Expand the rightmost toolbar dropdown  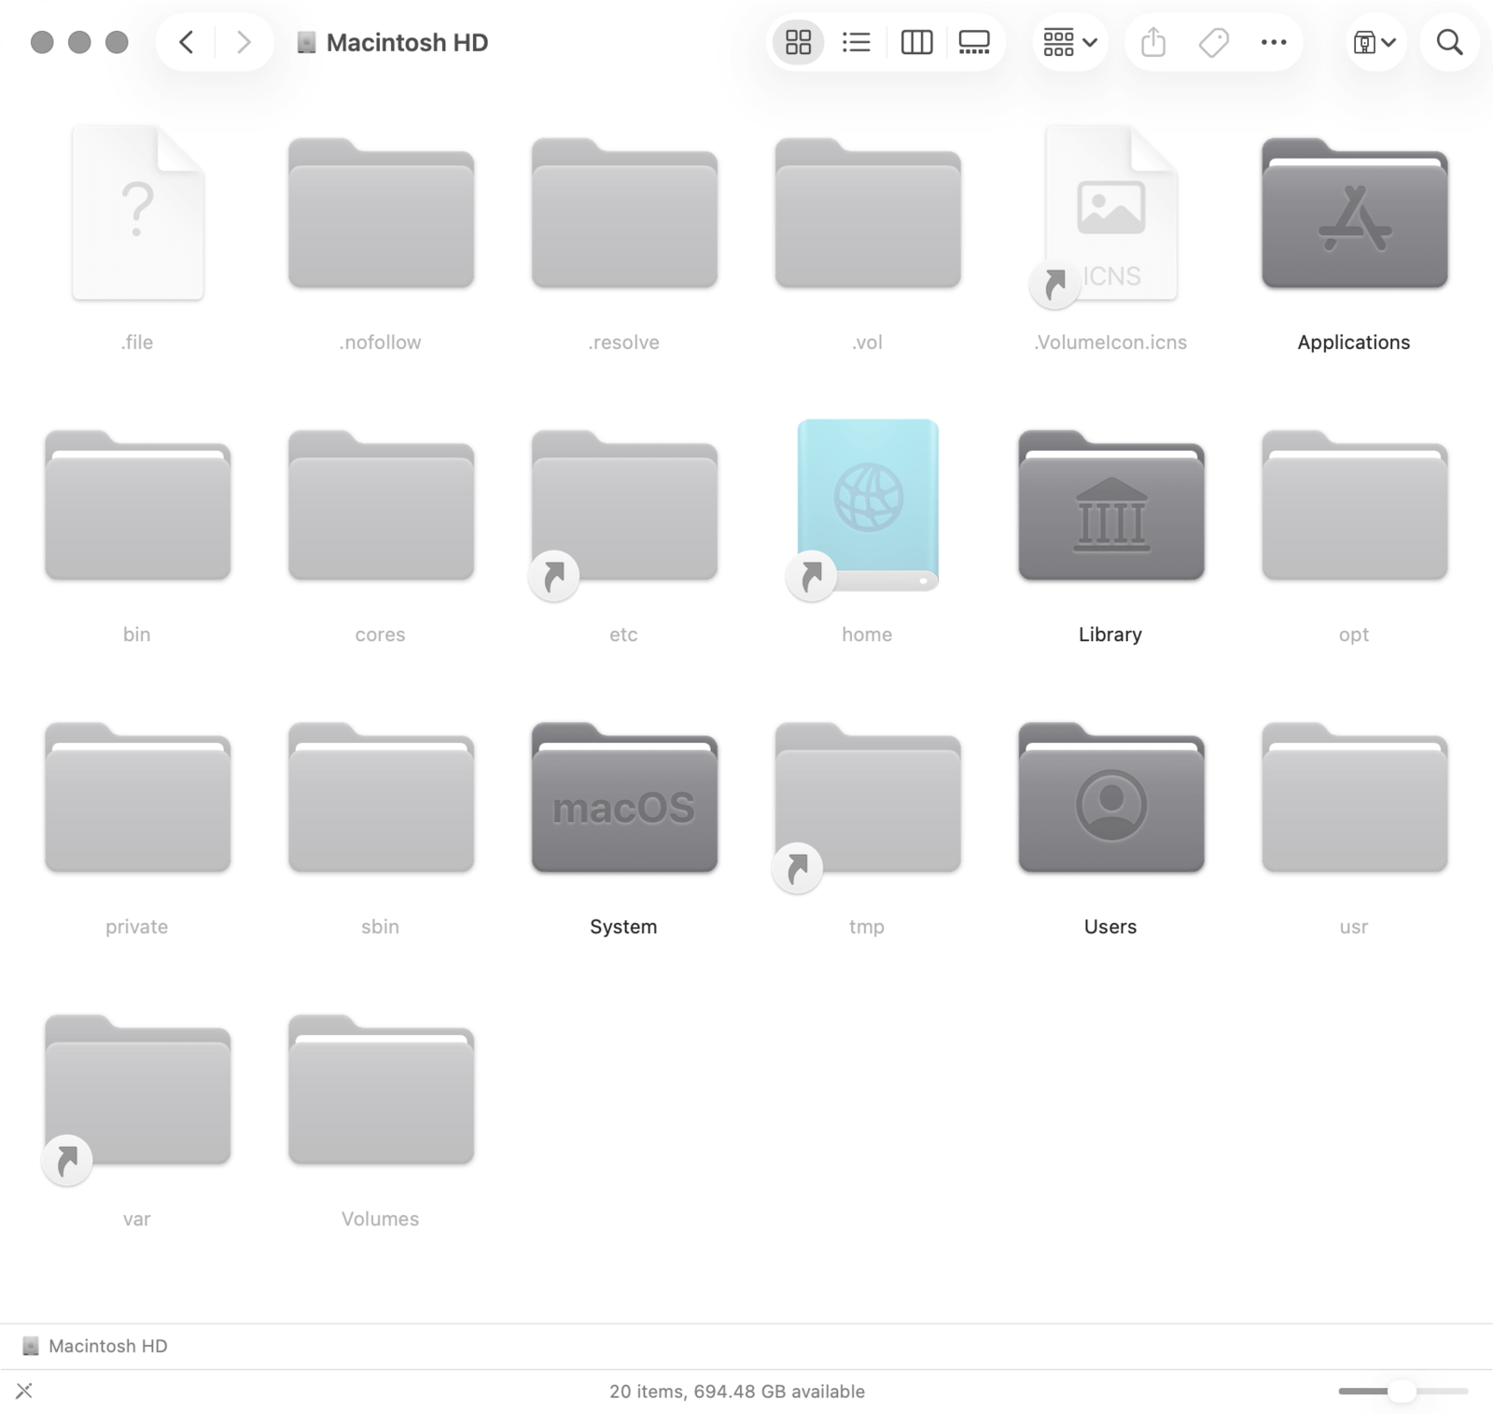point(1374,42)
